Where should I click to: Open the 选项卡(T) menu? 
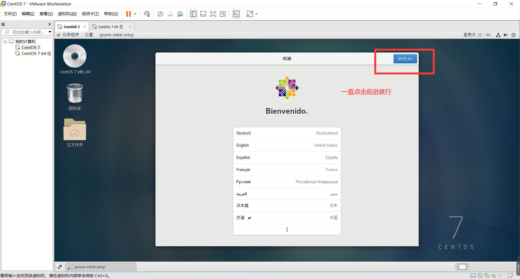click(x=90, y=14)
